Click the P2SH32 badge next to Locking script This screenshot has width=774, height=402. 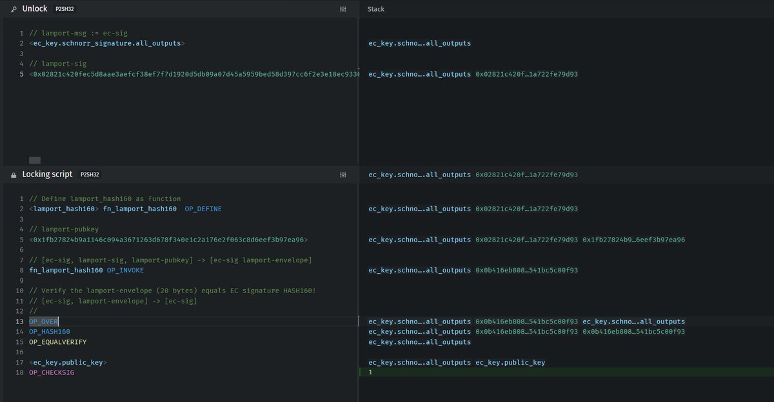click(x=89, y=175)
